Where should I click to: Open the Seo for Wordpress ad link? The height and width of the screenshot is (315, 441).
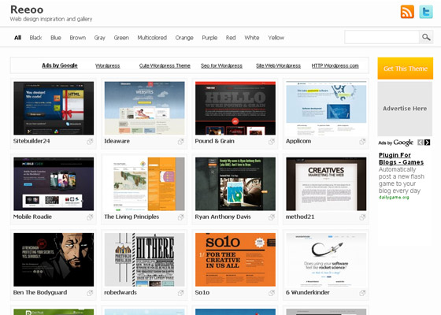click(x=221, y=66)
